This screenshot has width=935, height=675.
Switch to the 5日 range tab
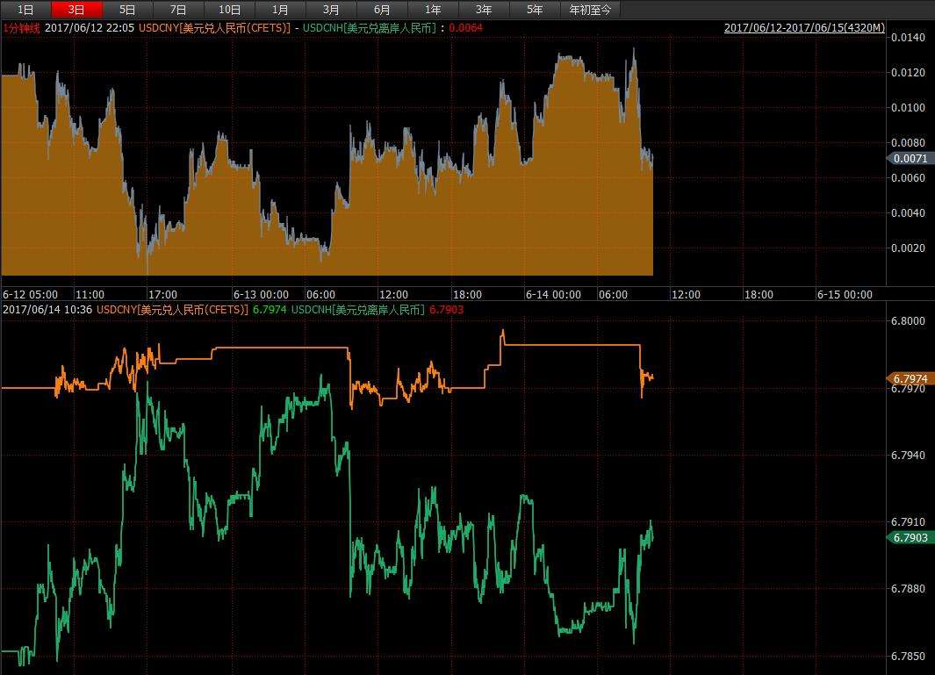[128, 10]
